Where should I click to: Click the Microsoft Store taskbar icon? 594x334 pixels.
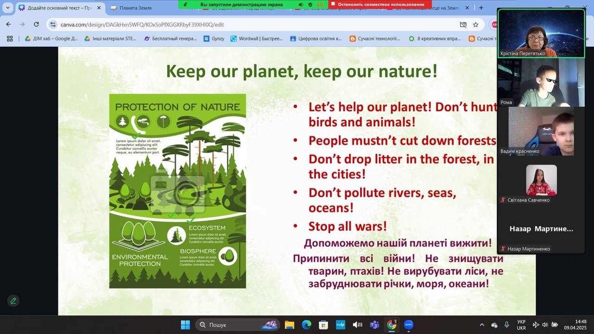[x=323, y=325]
